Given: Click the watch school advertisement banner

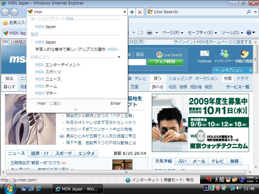Looking at the screenshot, I should (200, 123).
